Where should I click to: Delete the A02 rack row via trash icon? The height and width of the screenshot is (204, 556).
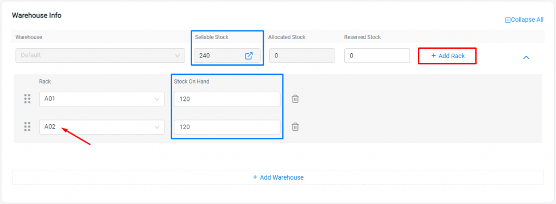pyautogui.click(x=295, y=127)
